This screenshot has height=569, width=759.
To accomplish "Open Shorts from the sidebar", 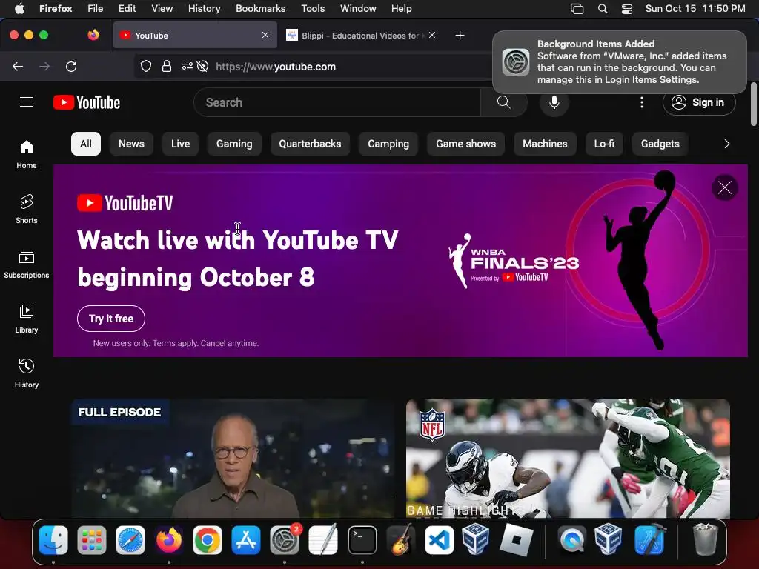I will [x=27, y=209].
